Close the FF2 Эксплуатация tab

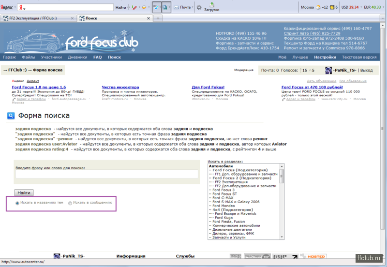pos(72,18)
